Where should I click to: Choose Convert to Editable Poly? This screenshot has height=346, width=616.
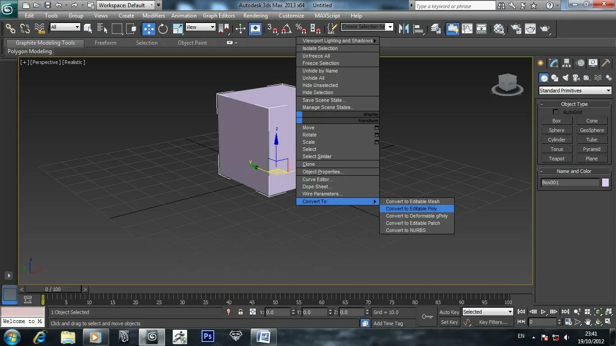(x=411, y=209)
